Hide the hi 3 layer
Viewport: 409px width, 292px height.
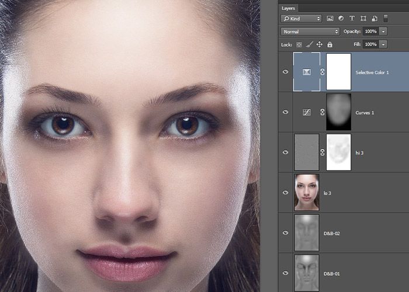coord(286,152)
